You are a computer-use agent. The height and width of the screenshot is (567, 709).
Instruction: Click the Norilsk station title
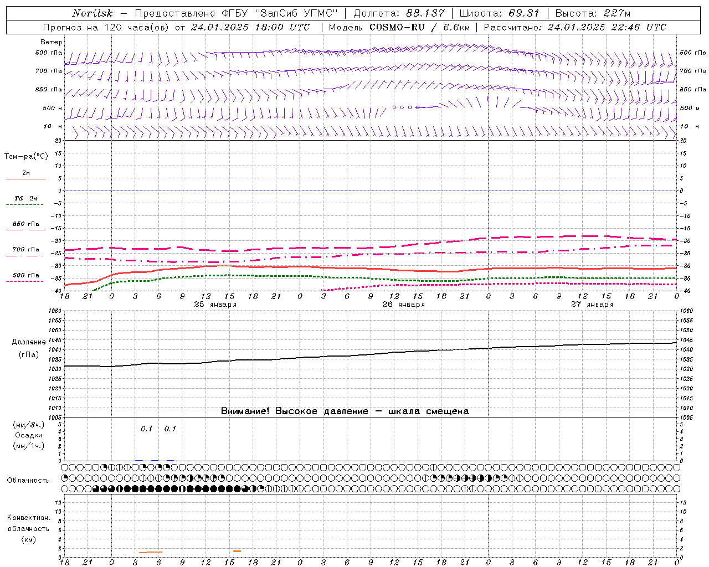[92, 13]
